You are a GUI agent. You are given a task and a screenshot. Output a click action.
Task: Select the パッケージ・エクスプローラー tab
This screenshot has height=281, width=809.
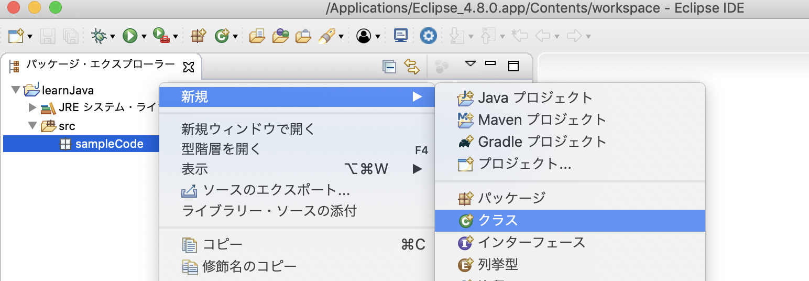100,65
